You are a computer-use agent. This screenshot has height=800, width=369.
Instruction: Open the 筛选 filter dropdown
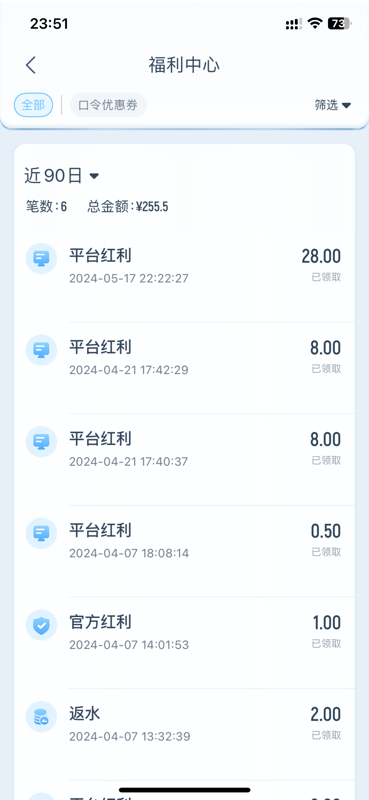[x=332, y=105]
